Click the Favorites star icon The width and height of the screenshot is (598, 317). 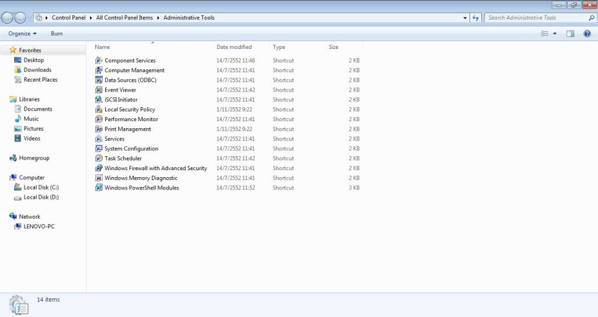(x=13, y=50)
